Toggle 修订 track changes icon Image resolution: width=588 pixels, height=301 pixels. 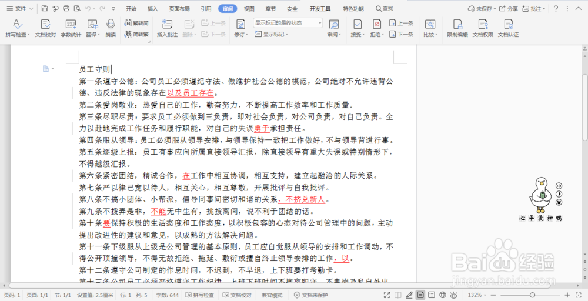tap(240, 24)
